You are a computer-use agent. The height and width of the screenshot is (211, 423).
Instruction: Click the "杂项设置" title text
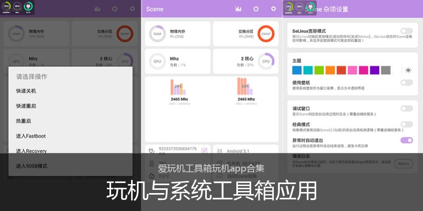tap(336, 9)
